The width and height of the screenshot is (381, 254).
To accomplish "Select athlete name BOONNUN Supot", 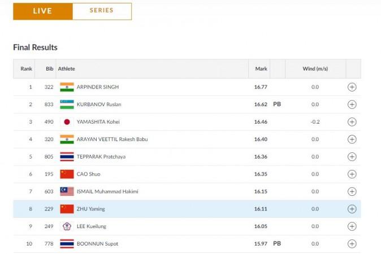I will click(97, 244).
